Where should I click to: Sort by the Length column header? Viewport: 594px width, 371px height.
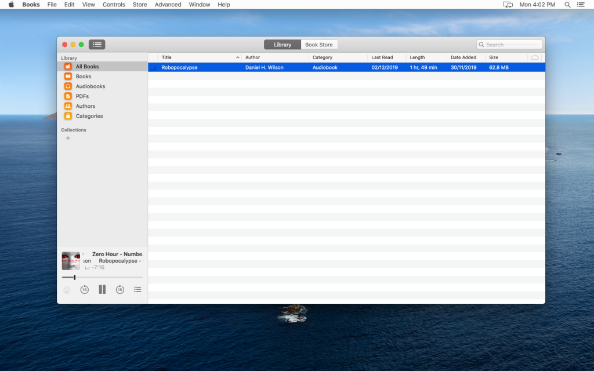coord(426,57)
